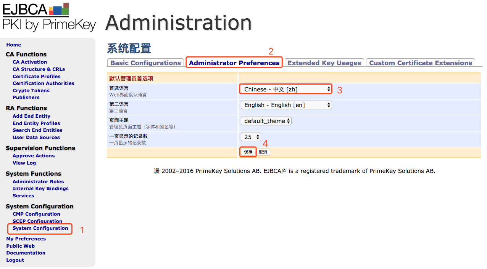Click the 取消 cancel button

point(263,152)
